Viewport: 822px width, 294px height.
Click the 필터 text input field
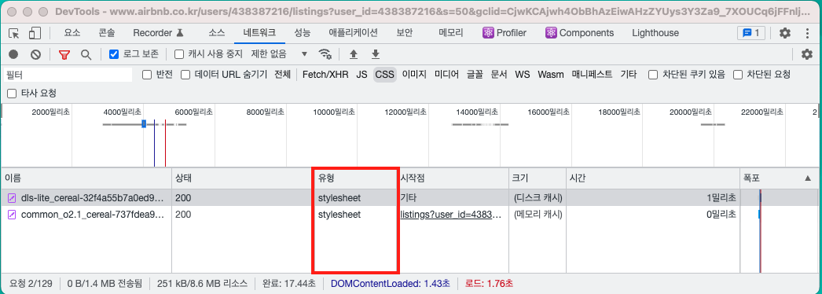[x=68, y=75]
